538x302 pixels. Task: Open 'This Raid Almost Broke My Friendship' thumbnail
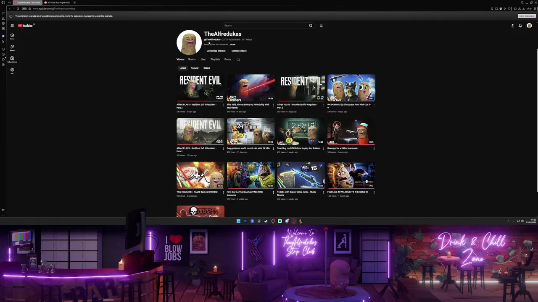point(251,88)
